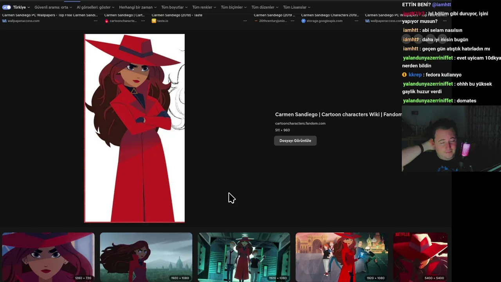This screenshot has width=501, height=282.
Task: Select the Carmen windy hair skyline thumbnail
Action: click(x=146, y=257)
